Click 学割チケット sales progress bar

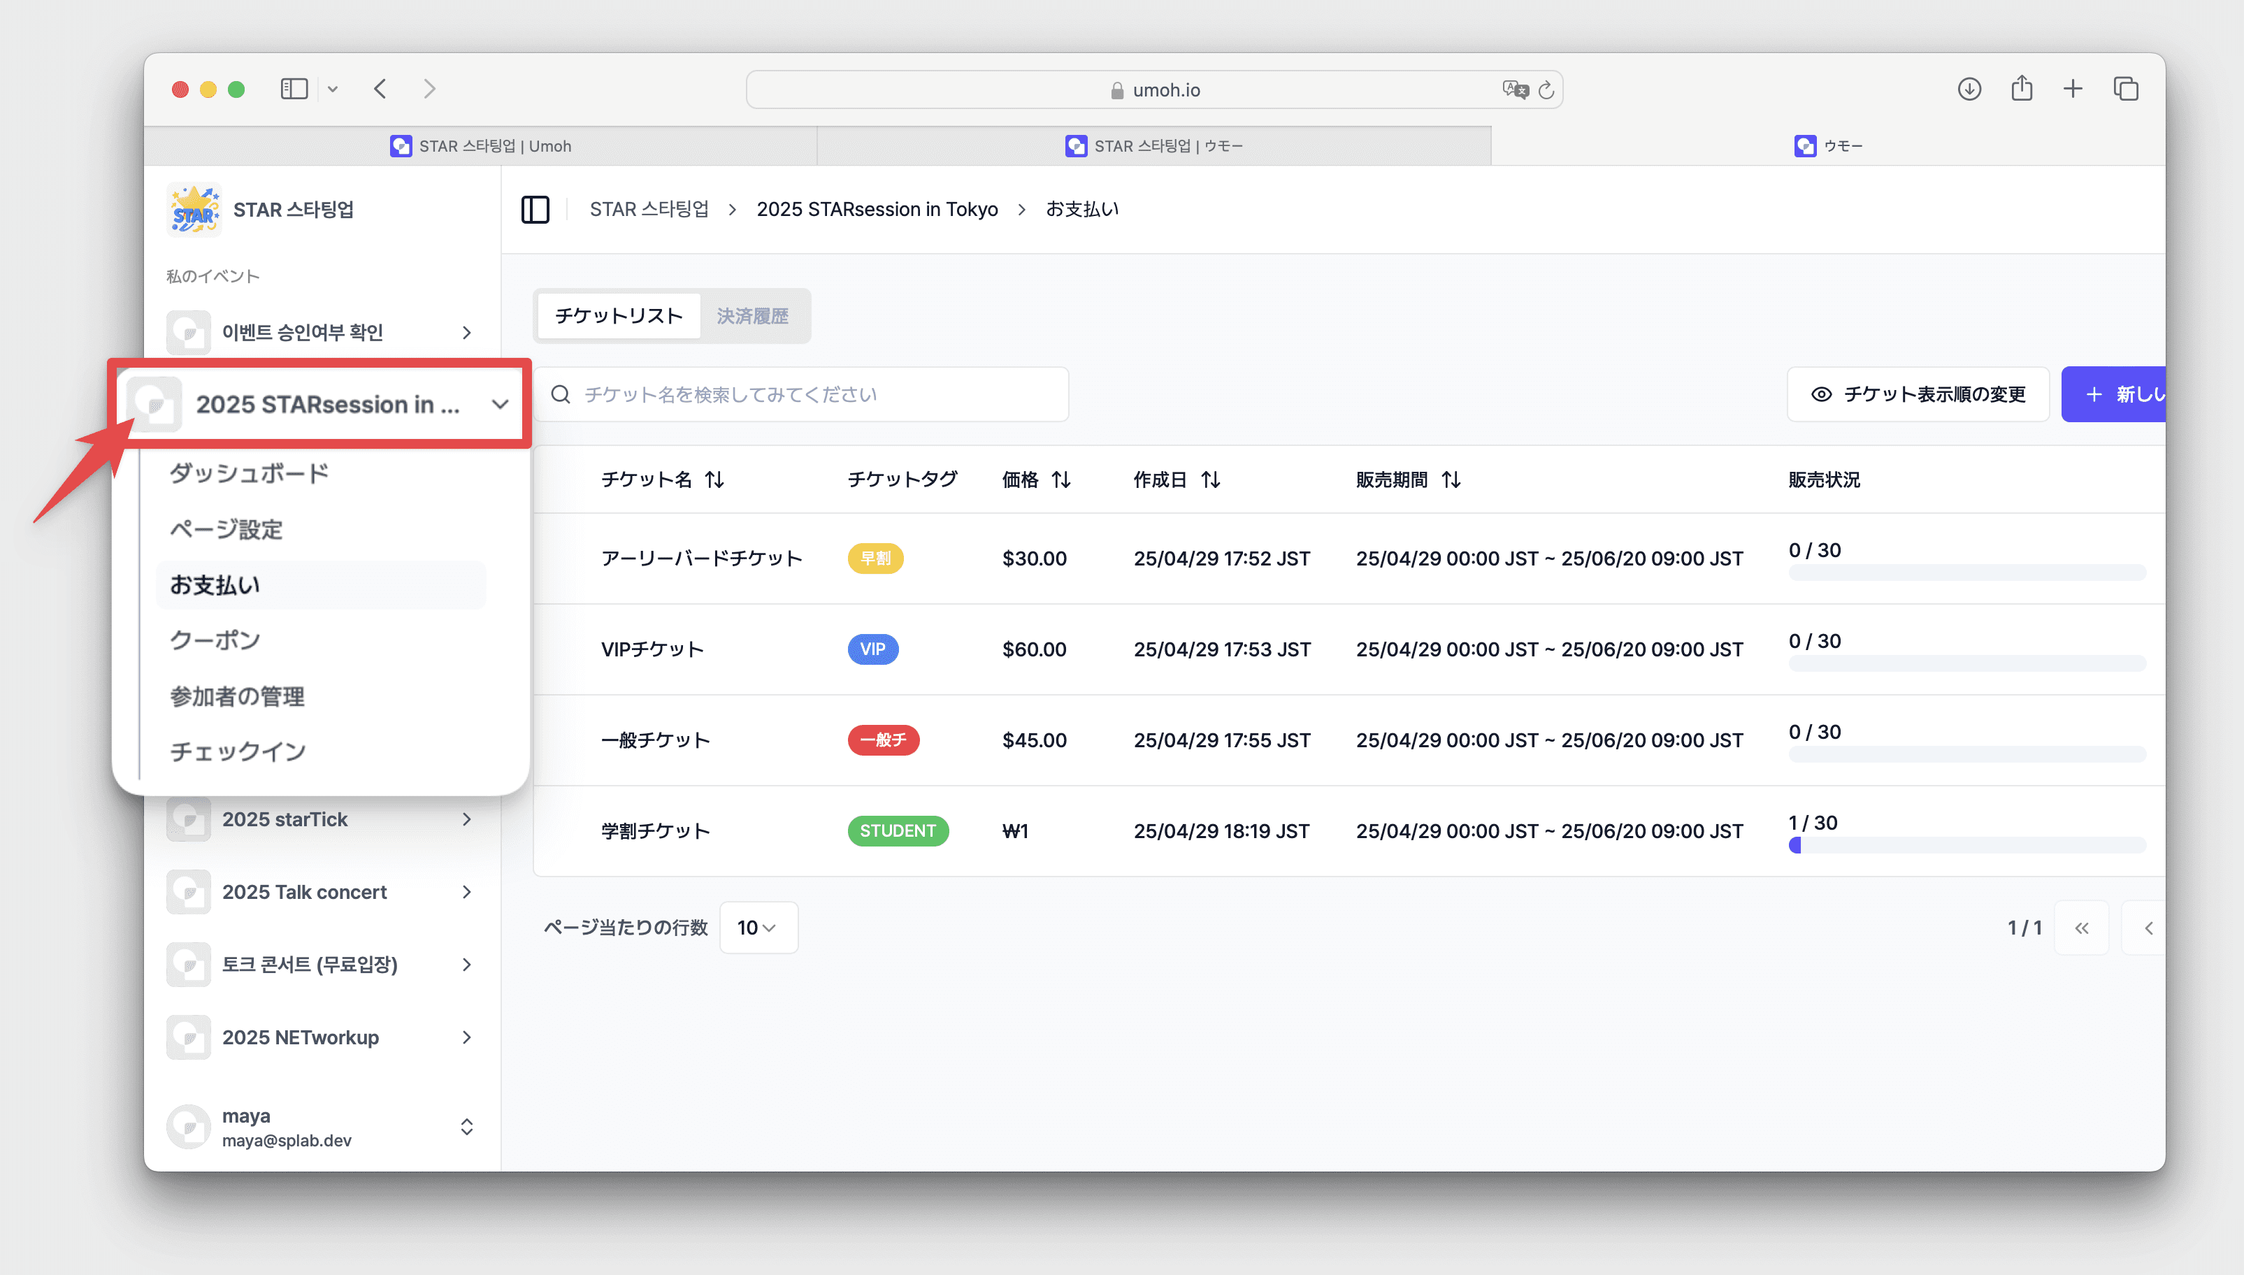point(1966,845)
